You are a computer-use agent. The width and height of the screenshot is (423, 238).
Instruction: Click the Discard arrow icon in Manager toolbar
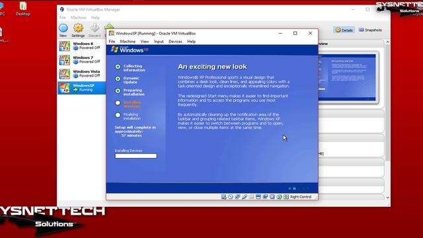(95, 28)
